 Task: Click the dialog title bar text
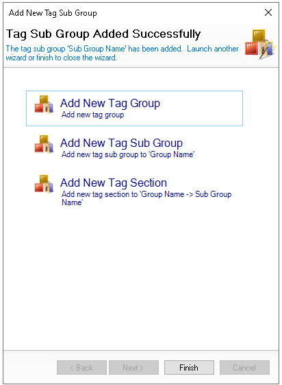pyautogui.click(x=53, y=13)
